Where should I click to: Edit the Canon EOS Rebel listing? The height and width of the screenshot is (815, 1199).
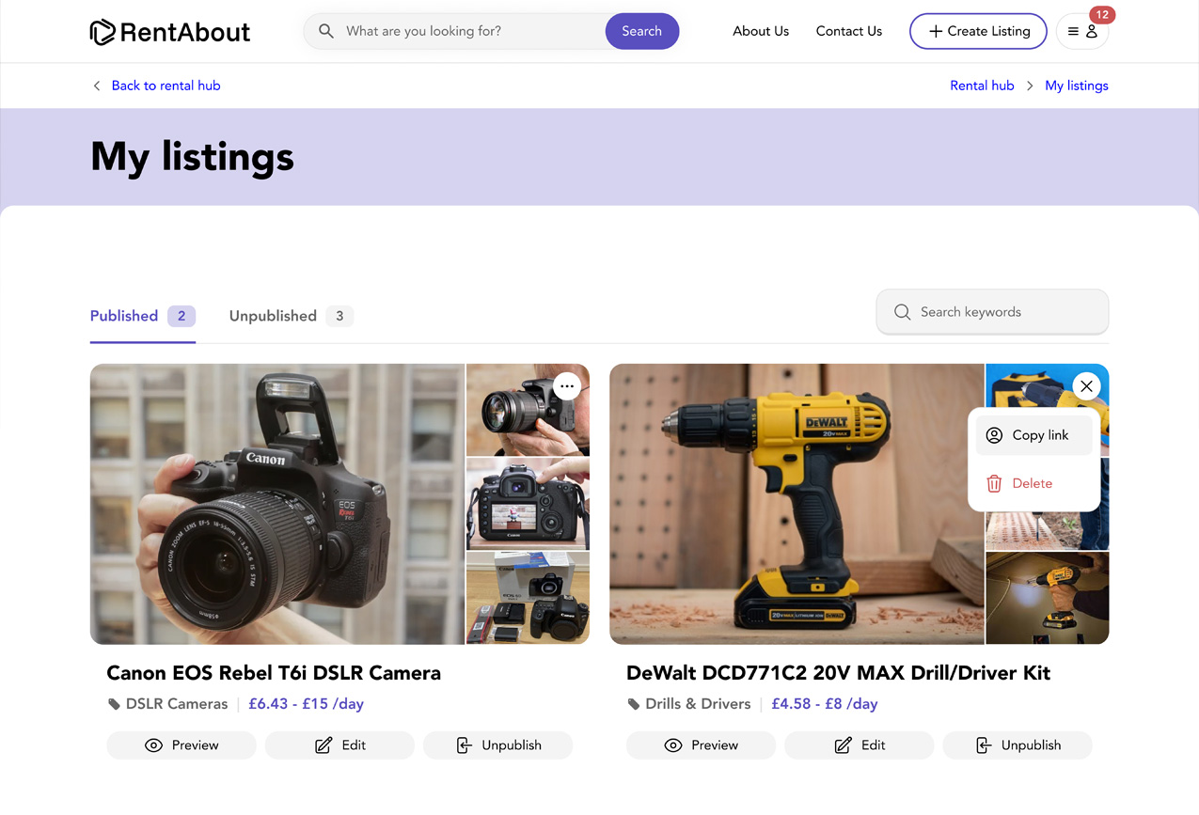click(339, 745)
